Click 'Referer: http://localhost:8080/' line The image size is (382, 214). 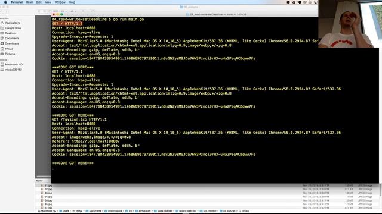point(86,141)
